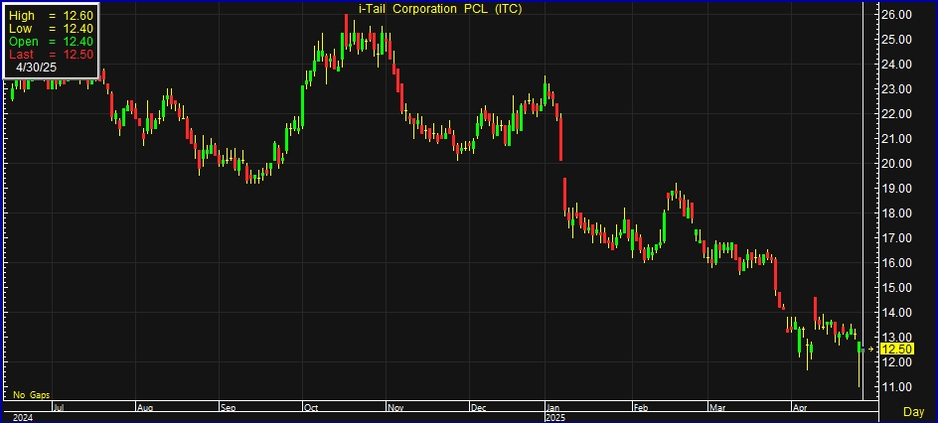938x423 pixels.
Task: Click the Feb month label on time axis
Action: click(x=641, y=408)
